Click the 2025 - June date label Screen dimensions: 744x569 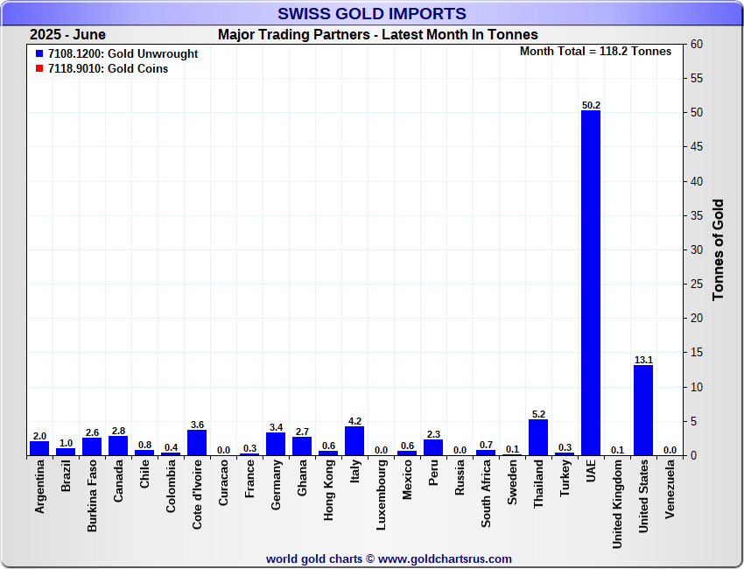67,35
